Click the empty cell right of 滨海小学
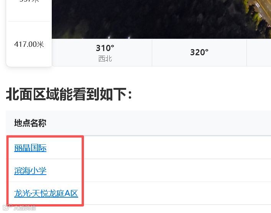271x213 pixels. click(177, 170)
